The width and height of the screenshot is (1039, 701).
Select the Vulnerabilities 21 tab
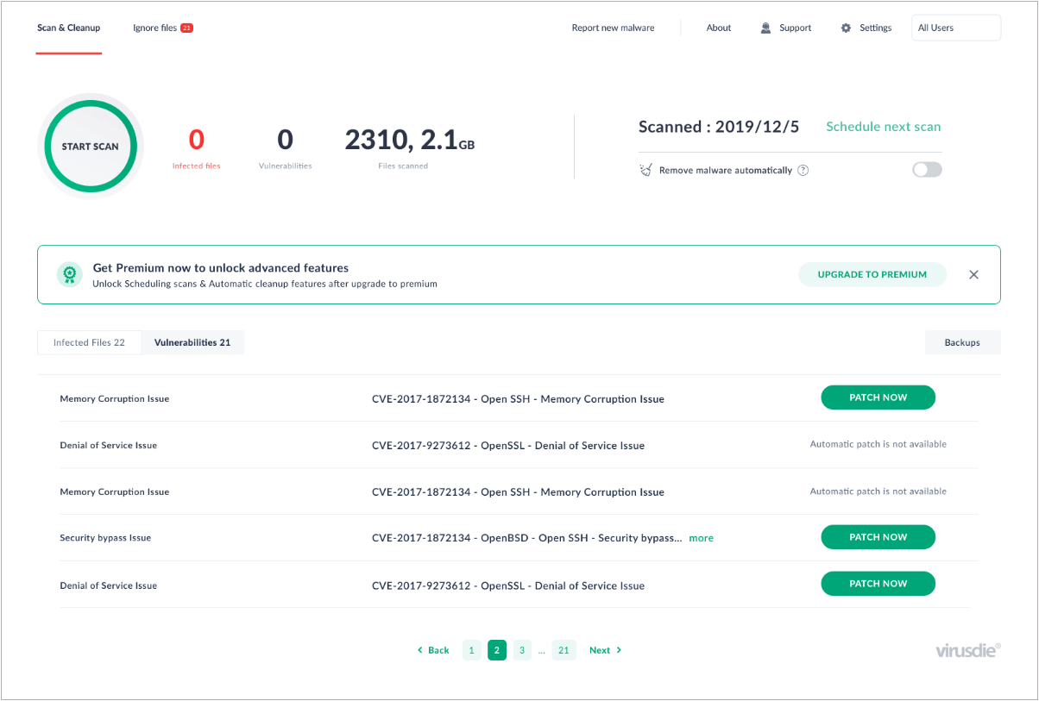point(192,342)
